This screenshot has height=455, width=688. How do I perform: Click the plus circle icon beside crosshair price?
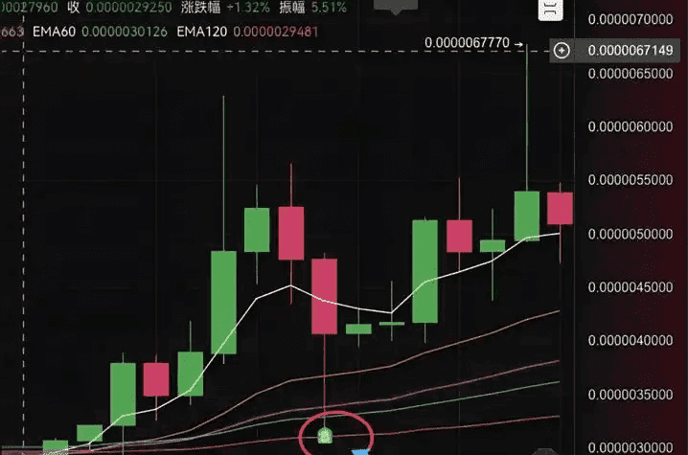coord(562,51)
